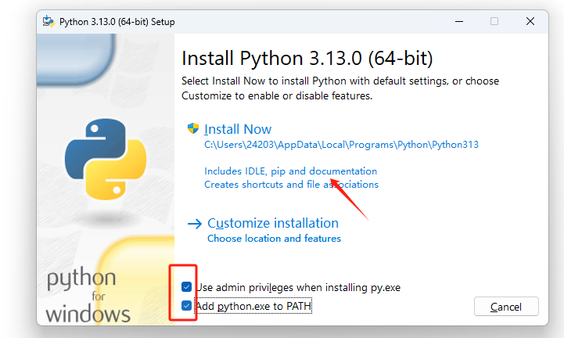Click 'Creates shortcuts and file associations' text
The width and height of the screenshot is (564, 338).
pyautogui.click(x=291, y=185)
